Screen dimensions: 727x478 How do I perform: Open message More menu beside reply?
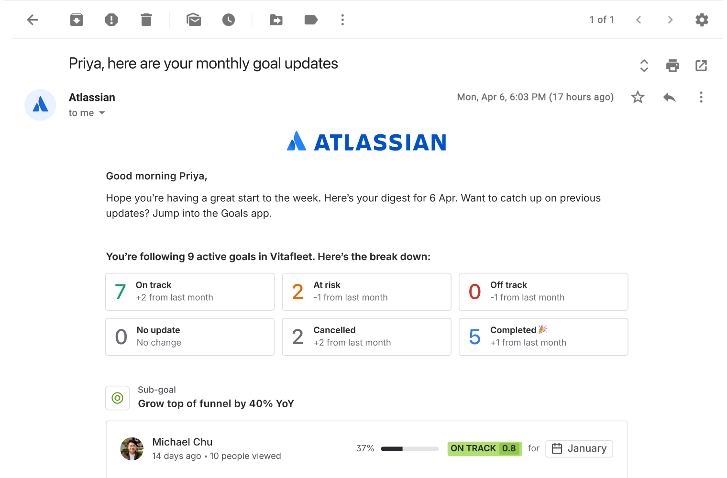tap(701, 97)
